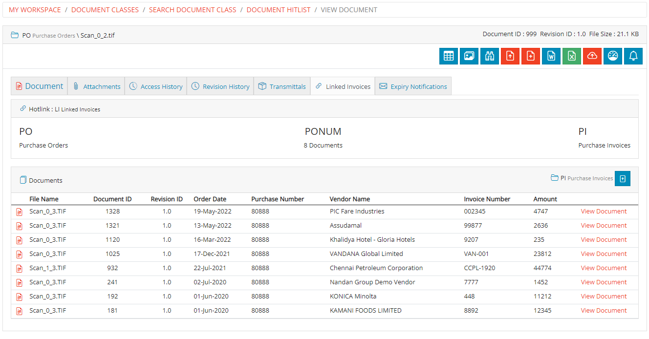Export to Excel using the green Excel icon

[x=572, y=56]
